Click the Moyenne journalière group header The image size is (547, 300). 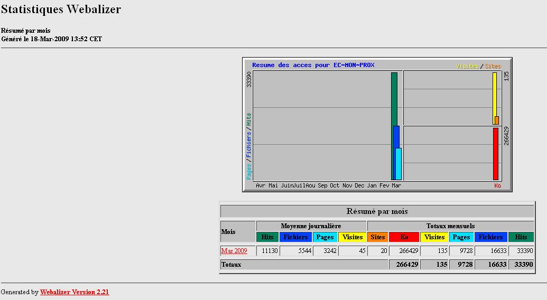(311, 226)
